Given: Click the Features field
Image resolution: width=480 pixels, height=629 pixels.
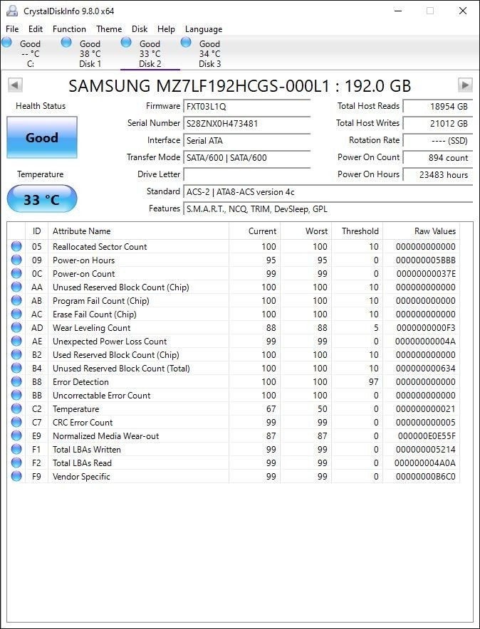Looking at the screenshot, I should click(x=328, y=208).
